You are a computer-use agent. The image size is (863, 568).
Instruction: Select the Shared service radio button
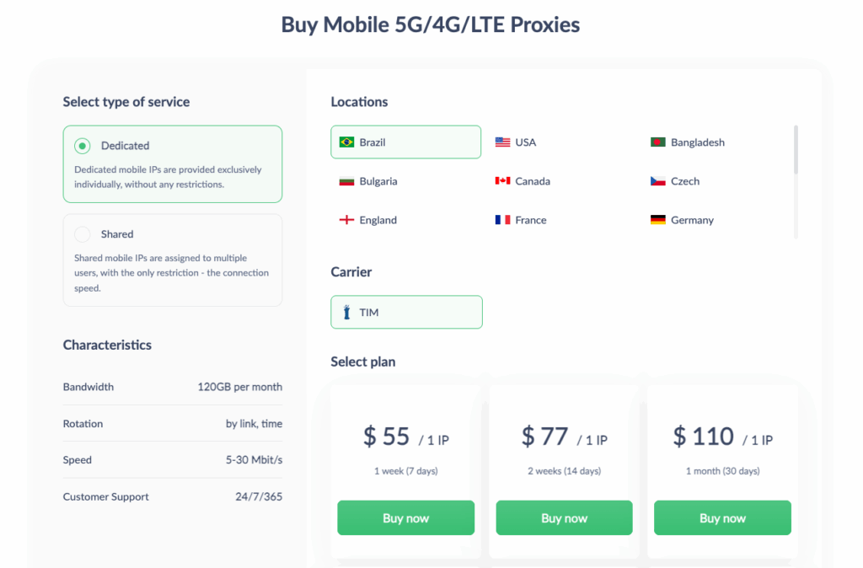(83, 234)
